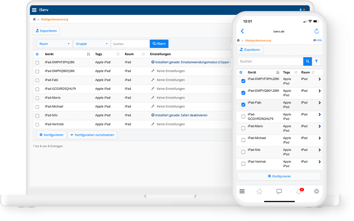Image resolution: width=354 pixels, height=221 pixels.
Task: Click the Suchen search field on laptop
Action: point(130,44)
